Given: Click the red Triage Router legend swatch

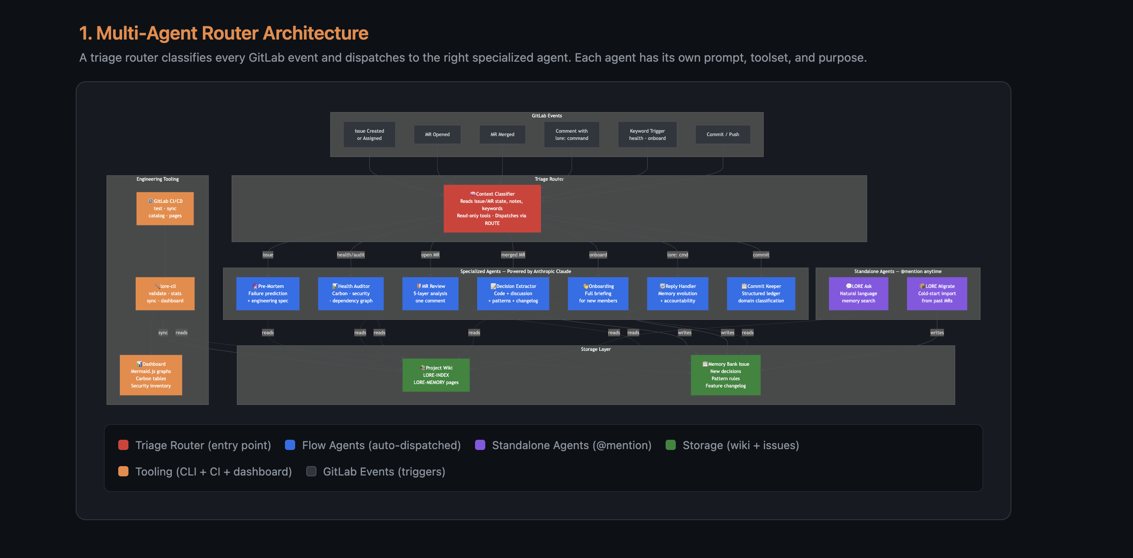Looking at the screenshot, I should click(123, 445).
